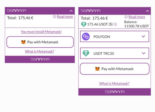Click the info icon beside left Read more
The height and width of the screenshot is (112, 155).
click(x=55, y=17)
